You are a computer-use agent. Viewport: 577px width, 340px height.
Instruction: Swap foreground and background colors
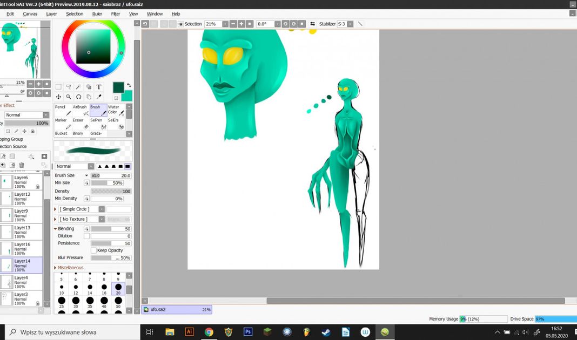tap(129, 86)
